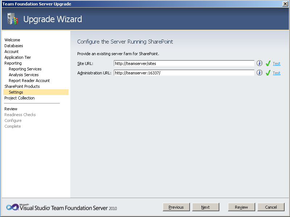Go to the Project Collection step
Viewport: 290px width, 217px height.
pyautogui.click(x=19, y=98)
